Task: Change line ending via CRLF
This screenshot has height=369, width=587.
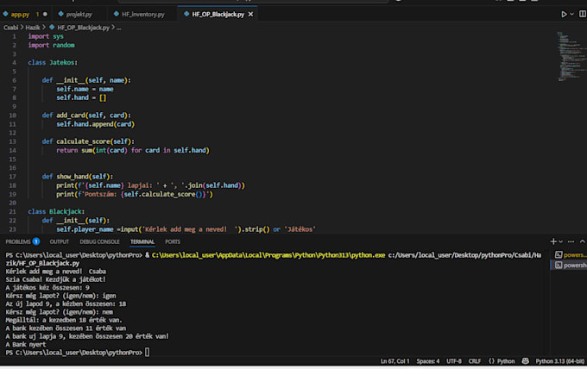Action: (475, 361)
